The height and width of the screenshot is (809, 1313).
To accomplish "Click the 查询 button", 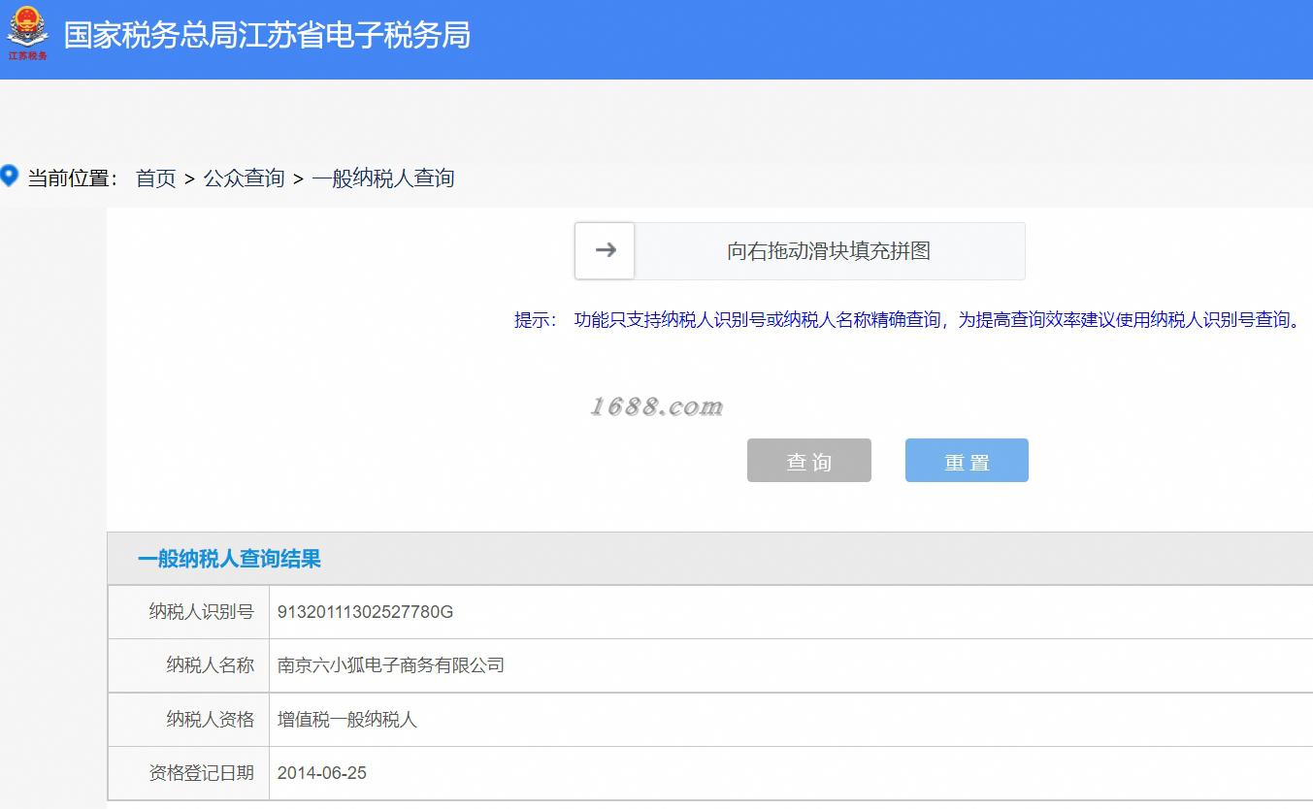I will point(809,461).
